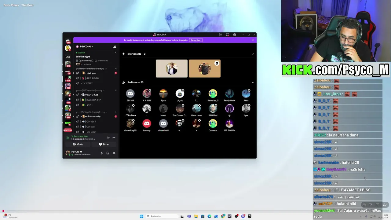Open Epic Games launcher from taskbar
391x220 pixels.
click(250, 216)
